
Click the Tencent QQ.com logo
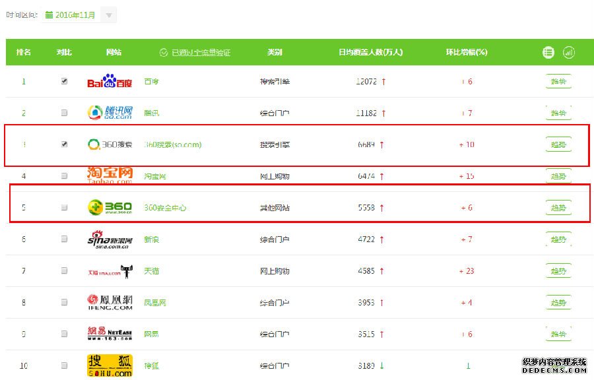click(110, 112)
